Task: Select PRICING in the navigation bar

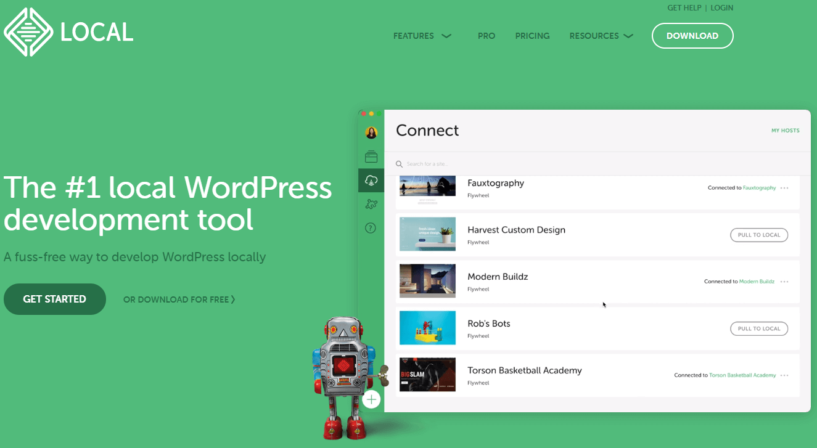Action: [532, 36]
